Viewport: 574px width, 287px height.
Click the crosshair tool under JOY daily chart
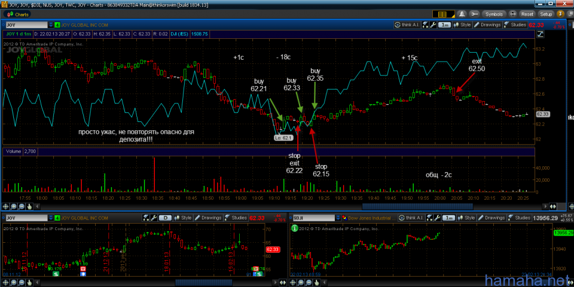(6, 282)
